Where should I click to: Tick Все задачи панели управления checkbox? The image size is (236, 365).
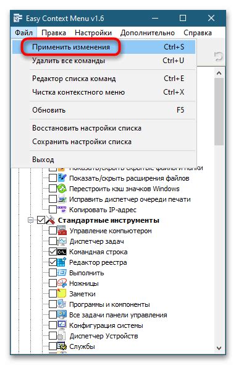coord(53,315)
